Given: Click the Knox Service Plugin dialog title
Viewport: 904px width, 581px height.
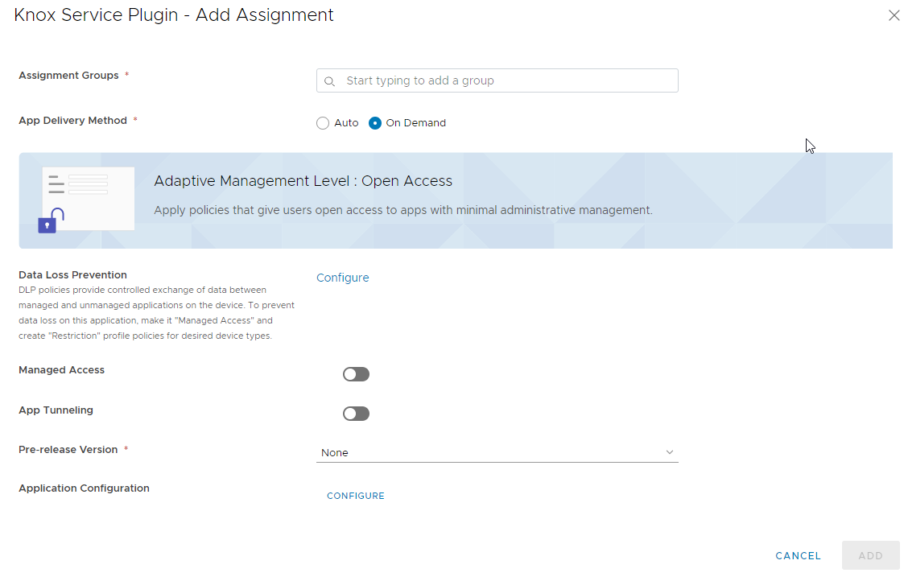Looking at the screenshot, I should coord(174,15).
